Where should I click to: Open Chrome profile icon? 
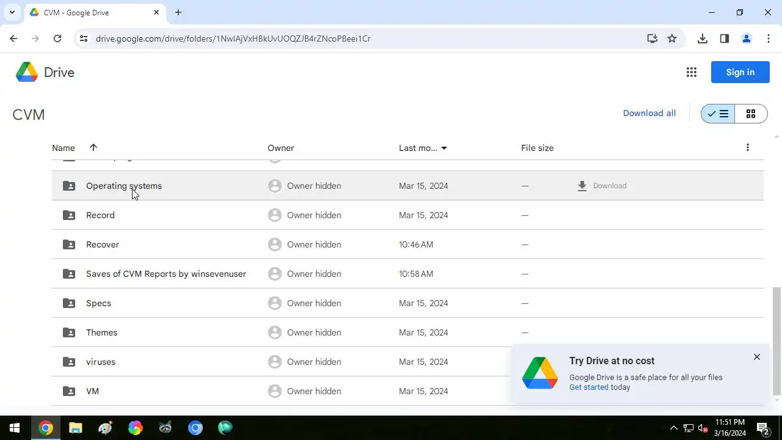point(747,38)
